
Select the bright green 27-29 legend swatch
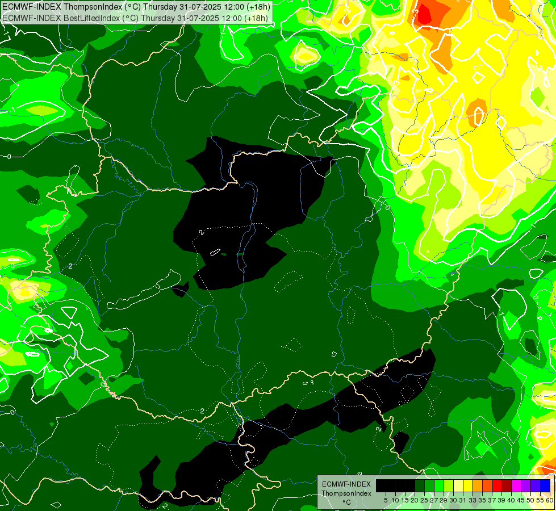(439, 485)
